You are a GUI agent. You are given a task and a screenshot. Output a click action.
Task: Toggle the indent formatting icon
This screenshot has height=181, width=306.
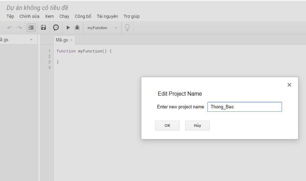(x=31, y=28)
